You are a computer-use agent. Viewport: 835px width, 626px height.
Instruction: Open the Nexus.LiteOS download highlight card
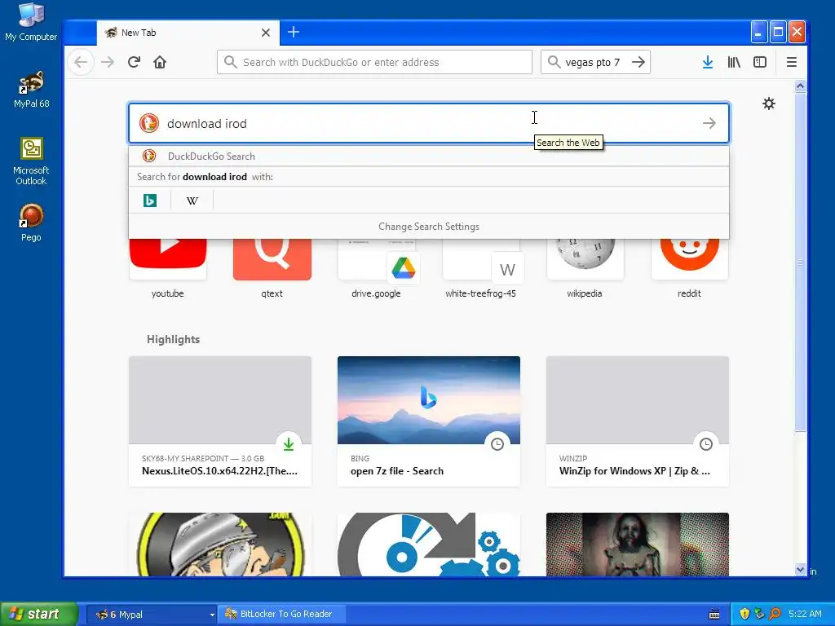click(x=220, y=421)
